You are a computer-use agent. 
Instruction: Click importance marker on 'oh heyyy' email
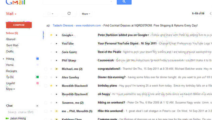tap(57, 94)
